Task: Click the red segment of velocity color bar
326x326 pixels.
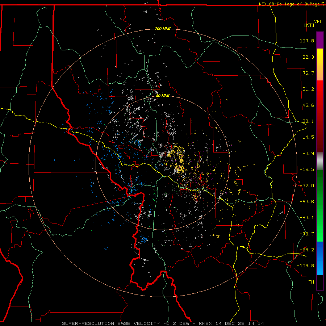Action: coord(320,116)
